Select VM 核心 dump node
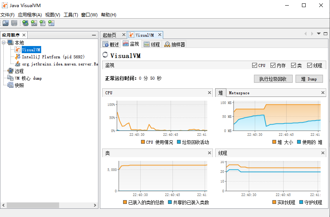The image size is (330, 217). coord(28,78)
